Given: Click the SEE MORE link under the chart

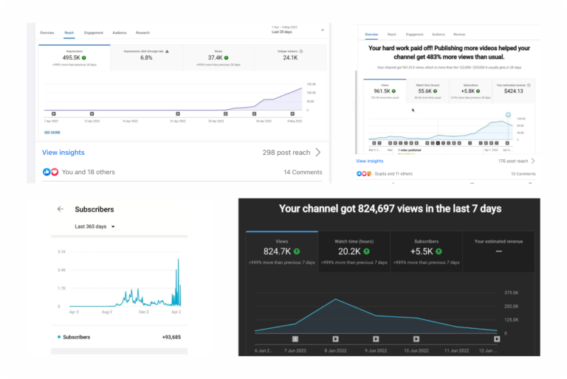Looking at the screenshot, I should [52, 133].
